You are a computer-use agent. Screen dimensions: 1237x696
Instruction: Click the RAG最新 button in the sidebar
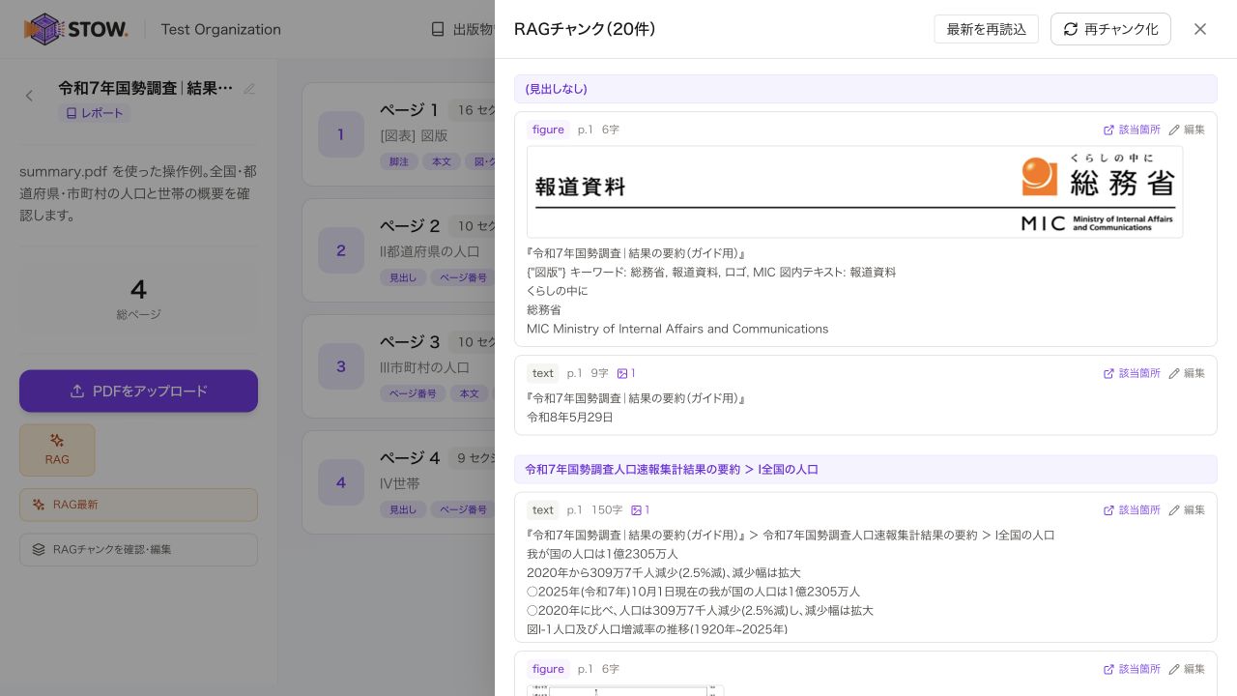[138, 505]
